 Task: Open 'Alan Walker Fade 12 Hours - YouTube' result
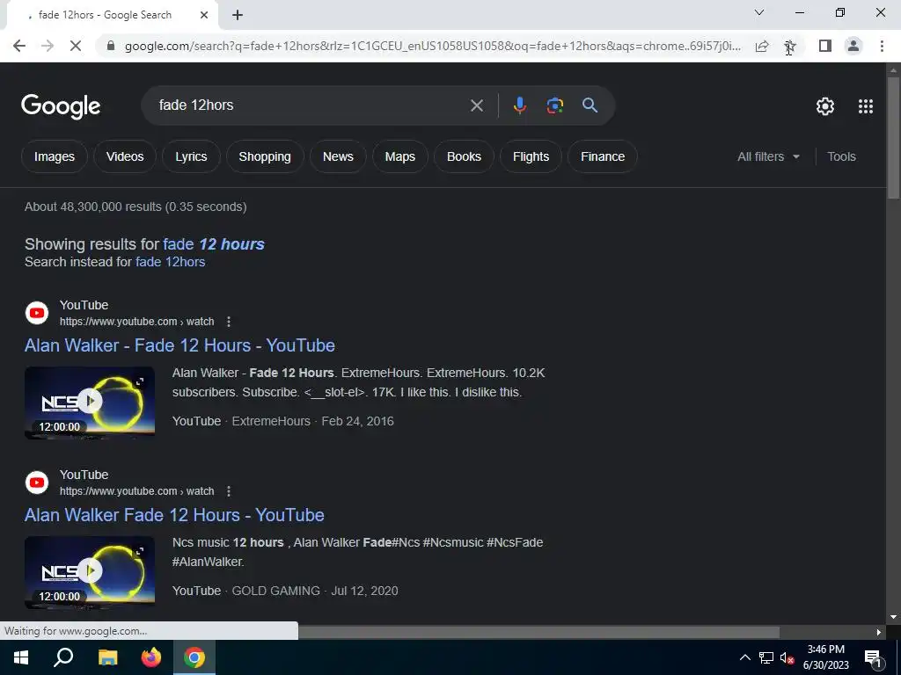click(174, 515)
